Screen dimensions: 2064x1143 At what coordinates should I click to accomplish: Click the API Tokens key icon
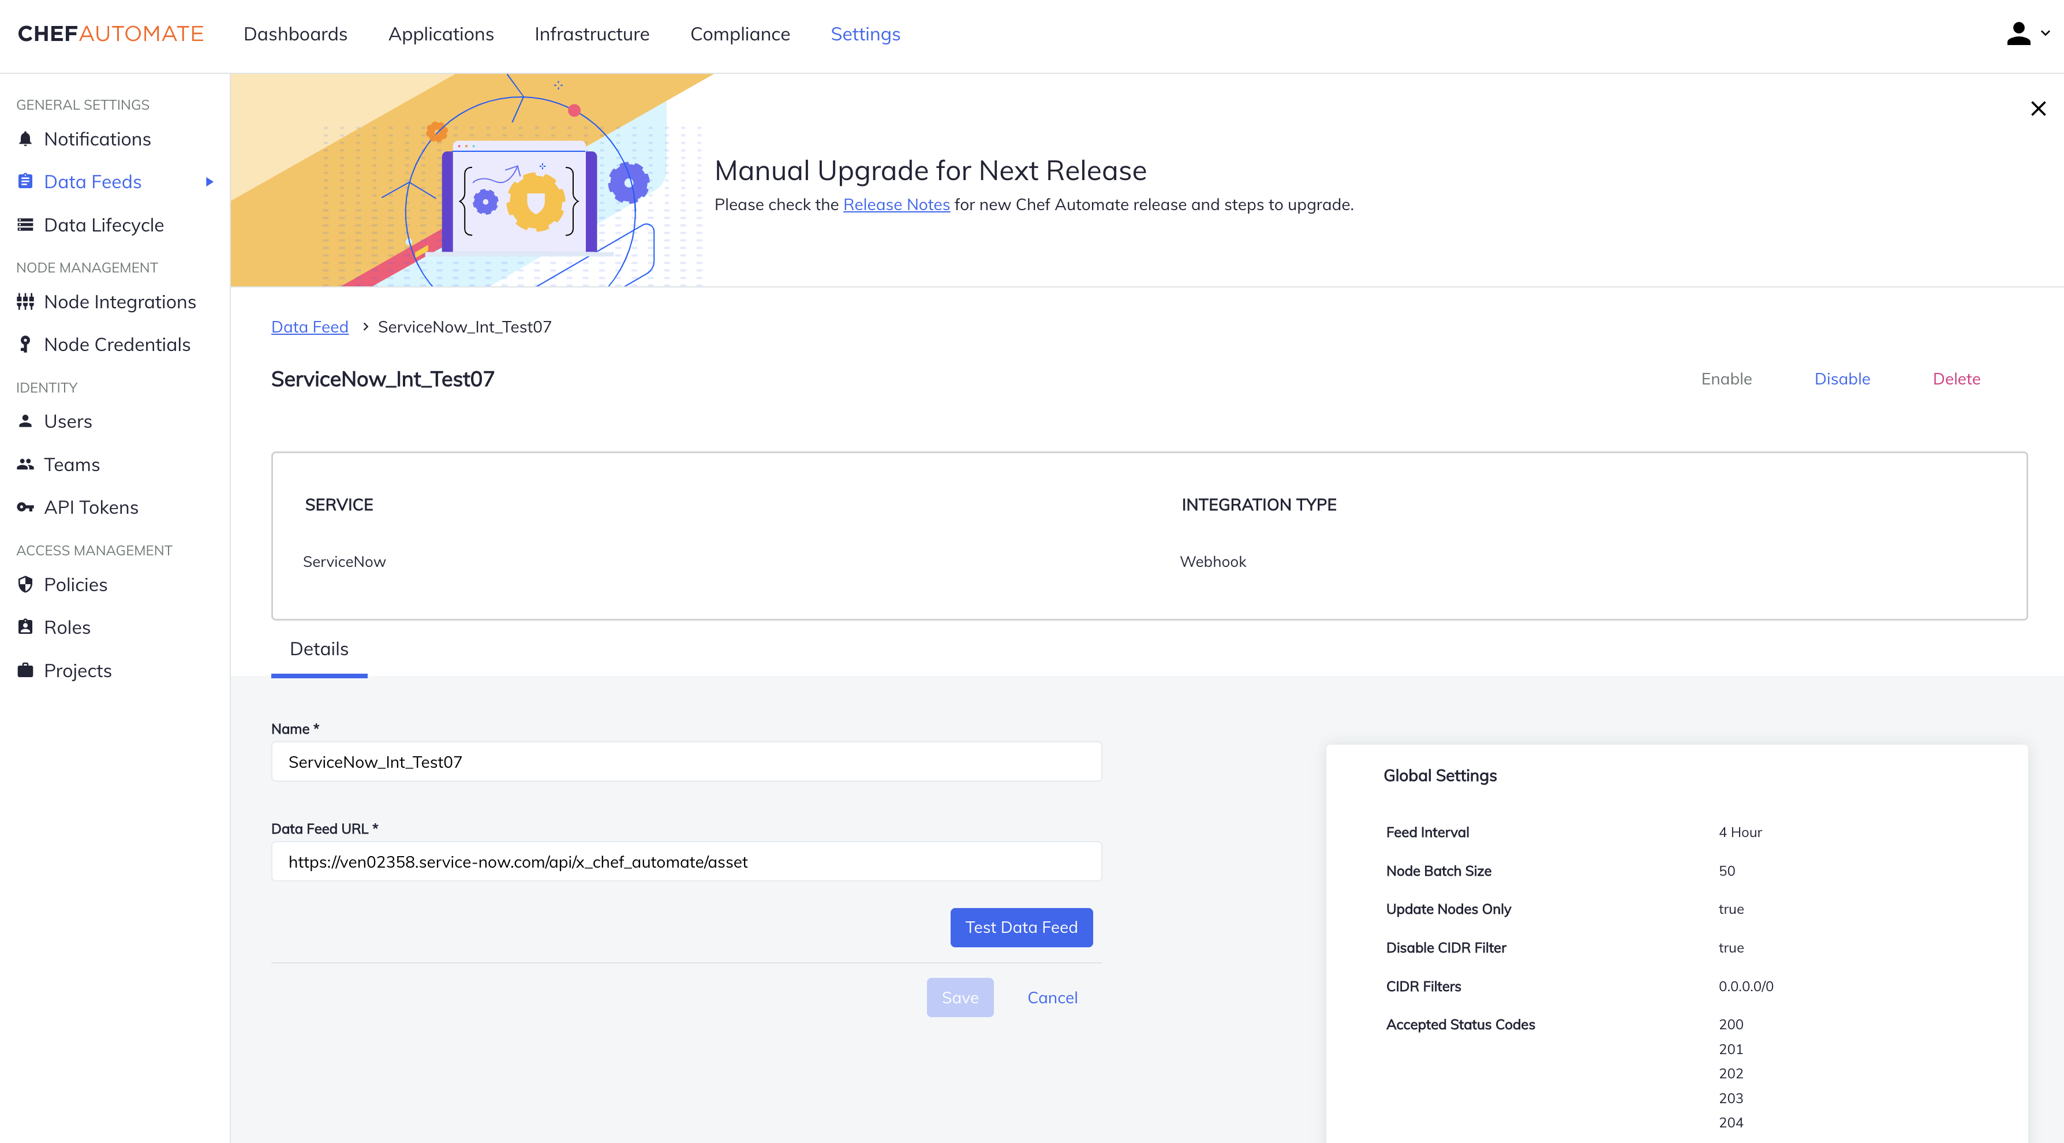25,507
